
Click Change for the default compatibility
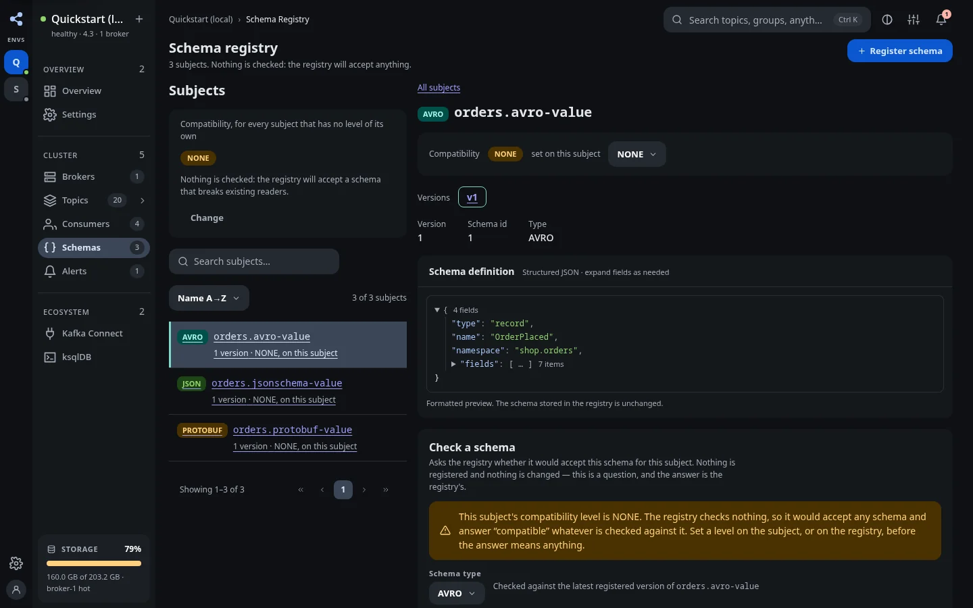207,218
